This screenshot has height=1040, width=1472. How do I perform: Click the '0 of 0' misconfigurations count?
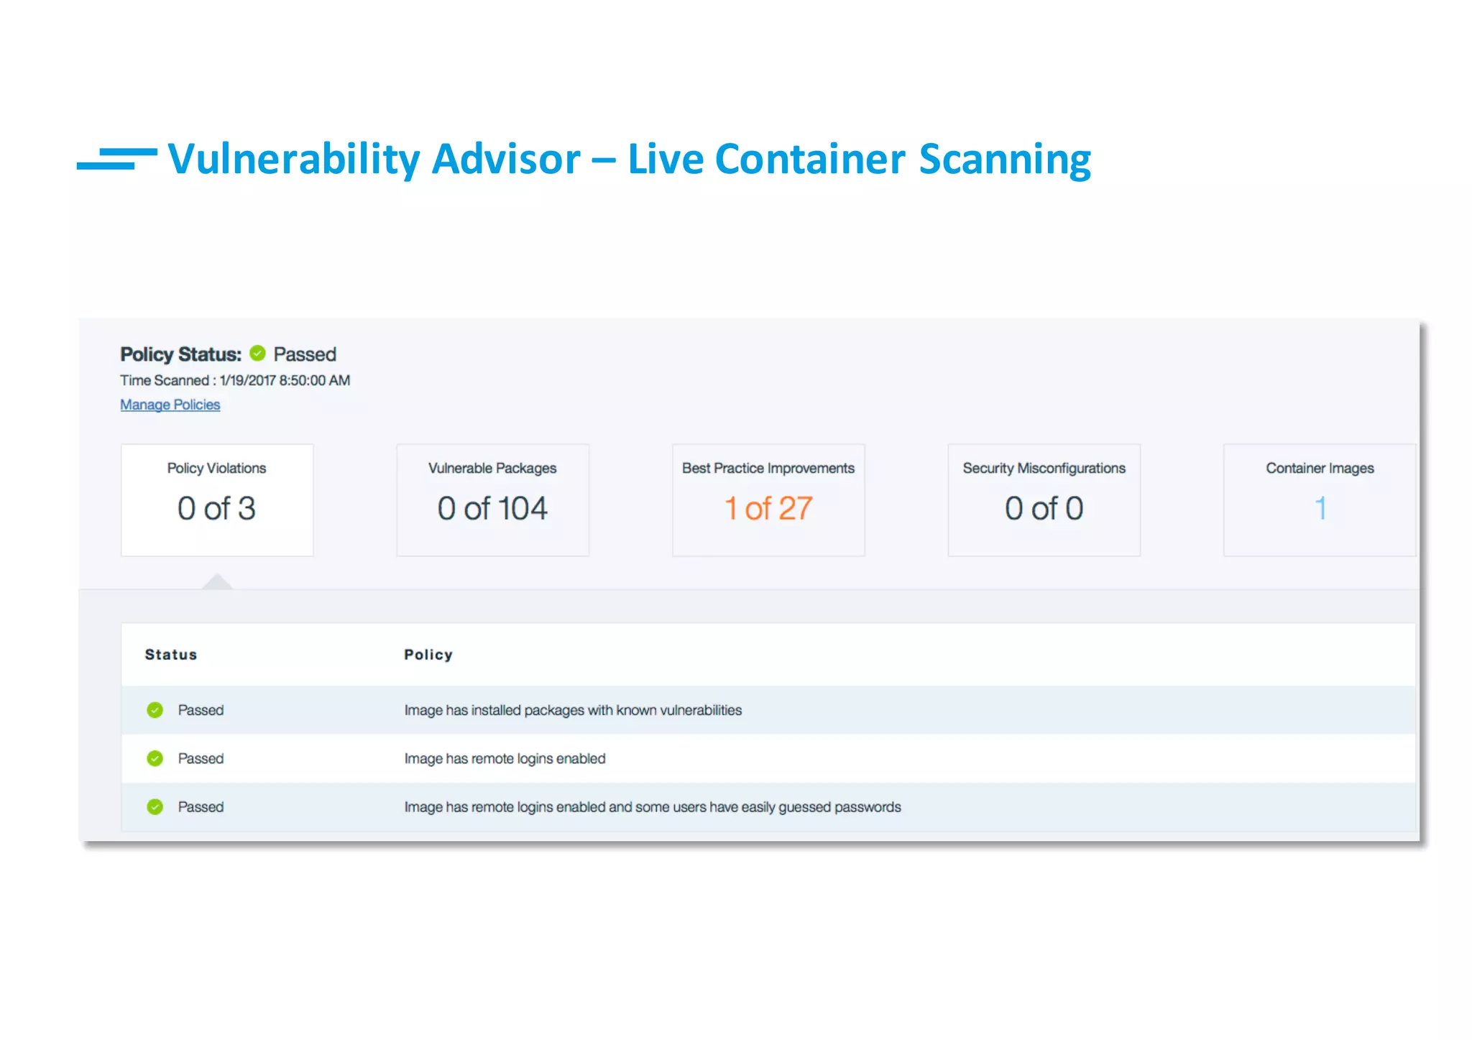(x=1044, y=509)
